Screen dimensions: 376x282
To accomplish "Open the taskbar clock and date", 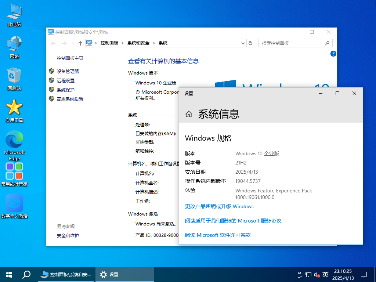I will (x=343, y=275).
